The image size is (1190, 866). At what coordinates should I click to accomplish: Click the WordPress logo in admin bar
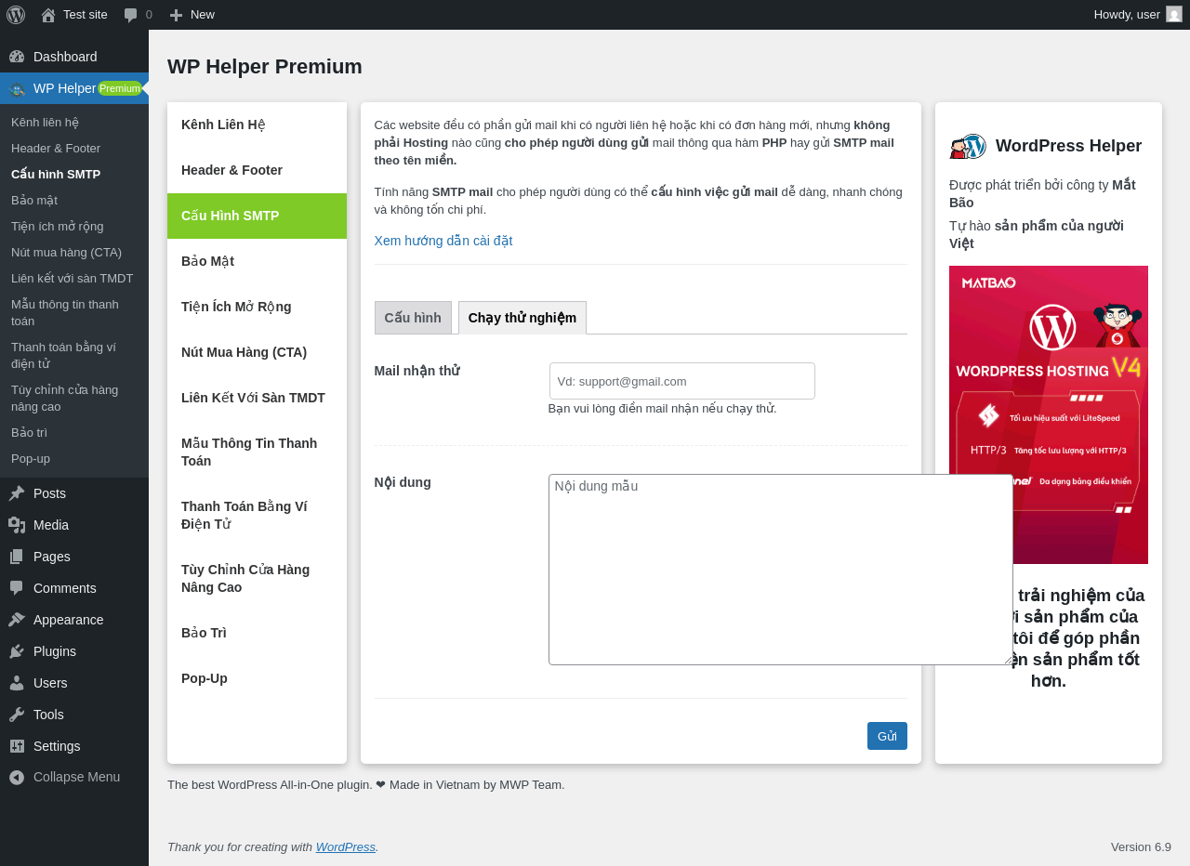[x=16, y=15]
